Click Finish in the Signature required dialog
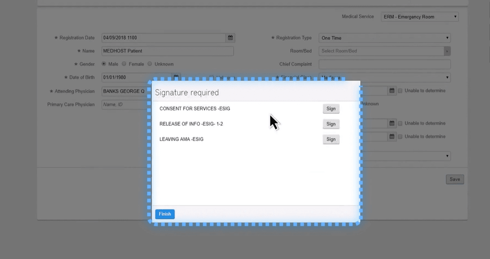Screen dimensions: 490x259 [x=164, y=214]
